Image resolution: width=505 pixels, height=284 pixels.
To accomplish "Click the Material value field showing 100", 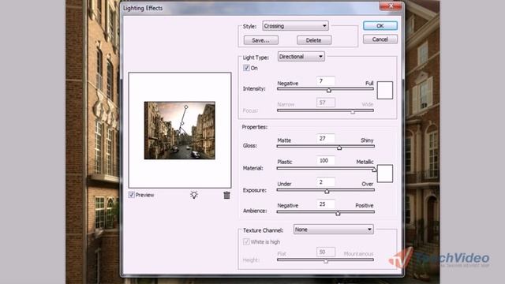I will coord(326,160).
